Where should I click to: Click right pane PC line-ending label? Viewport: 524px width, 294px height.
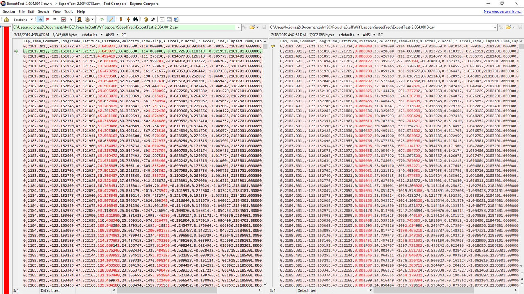tap(380, 35)
